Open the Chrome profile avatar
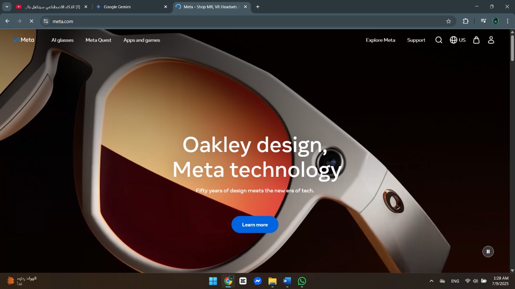Viewport: 515px width, 289px height. click(x=496, y=21)
